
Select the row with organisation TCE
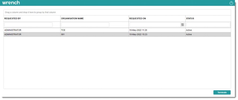[117, 30]
